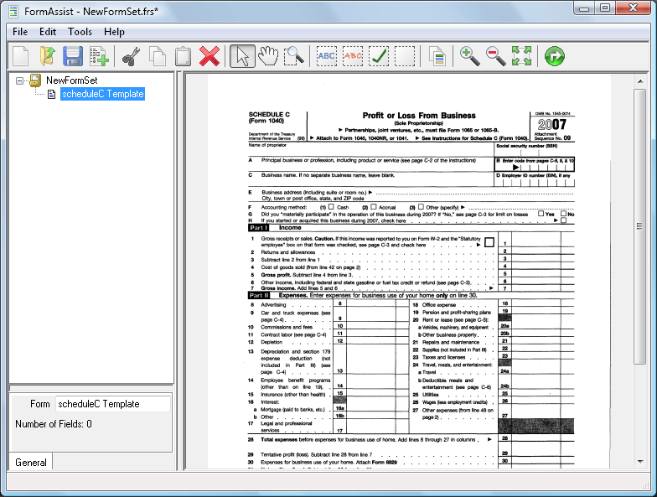Click the green rotate icon
657x497 pixels.
point(555,56)
